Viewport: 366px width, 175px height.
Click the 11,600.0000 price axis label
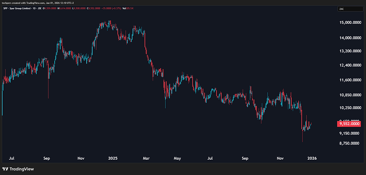coord(349,80)
